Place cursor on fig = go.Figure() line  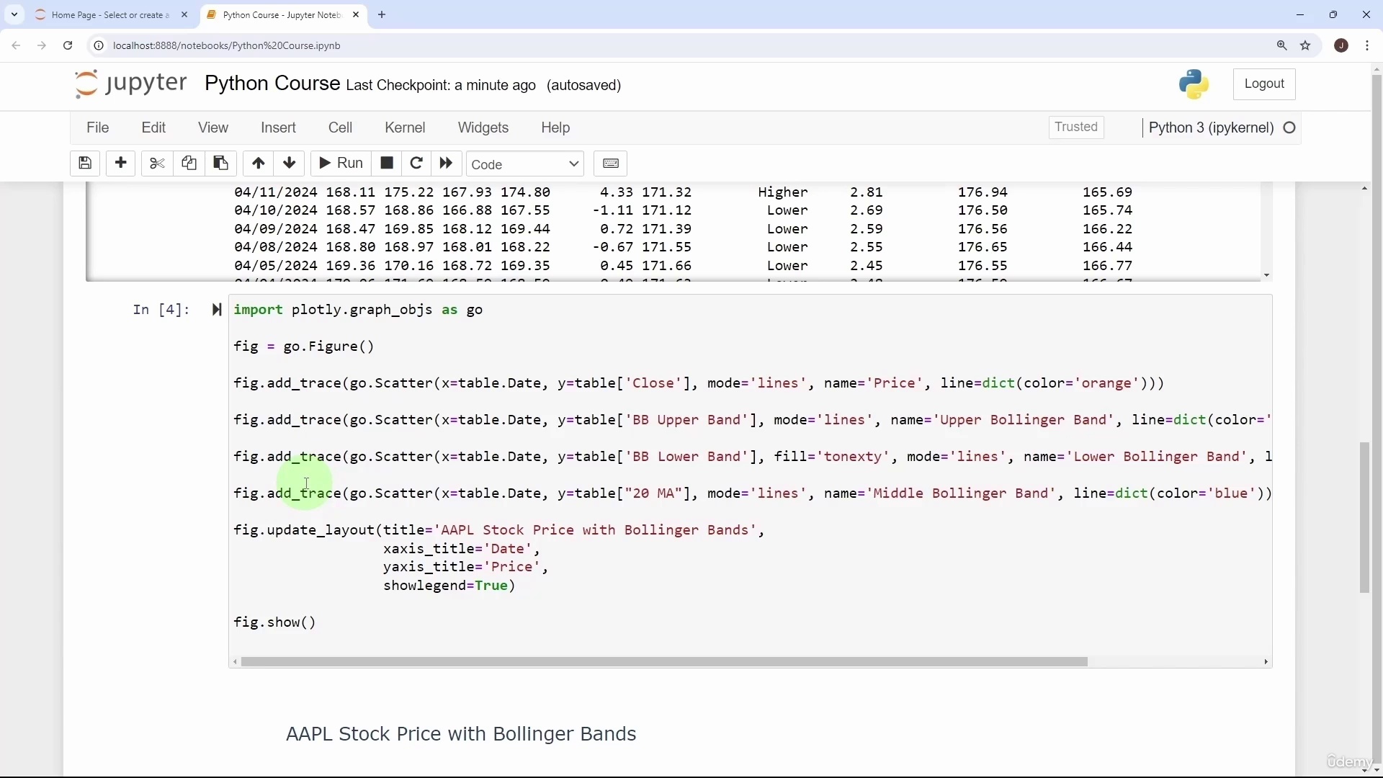304,347
